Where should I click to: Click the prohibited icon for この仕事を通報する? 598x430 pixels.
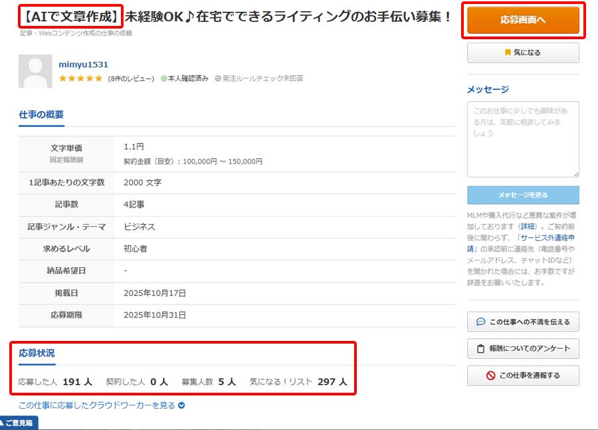491,376
